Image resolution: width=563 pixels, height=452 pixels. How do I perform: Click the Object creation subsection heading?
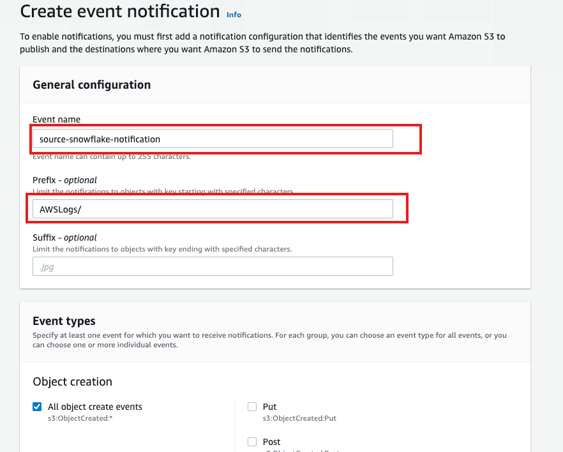pyautogui.click(x=72, y=380)
